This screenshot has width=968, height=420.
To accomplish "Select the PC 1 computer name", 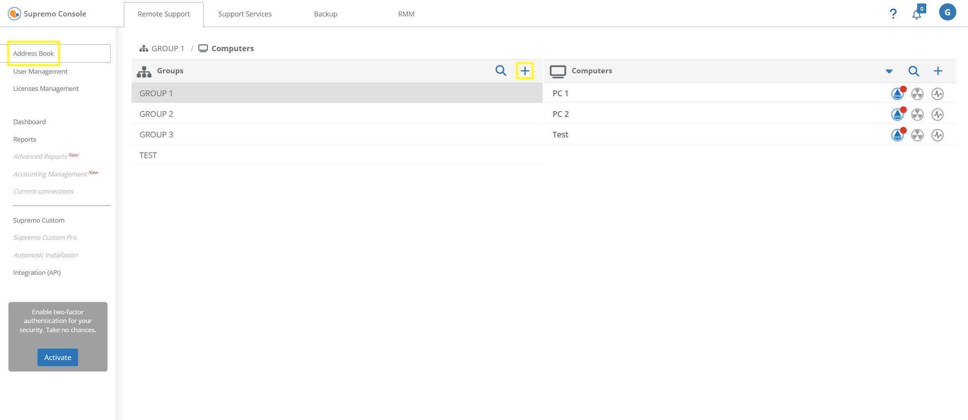I will click(560, 94).
